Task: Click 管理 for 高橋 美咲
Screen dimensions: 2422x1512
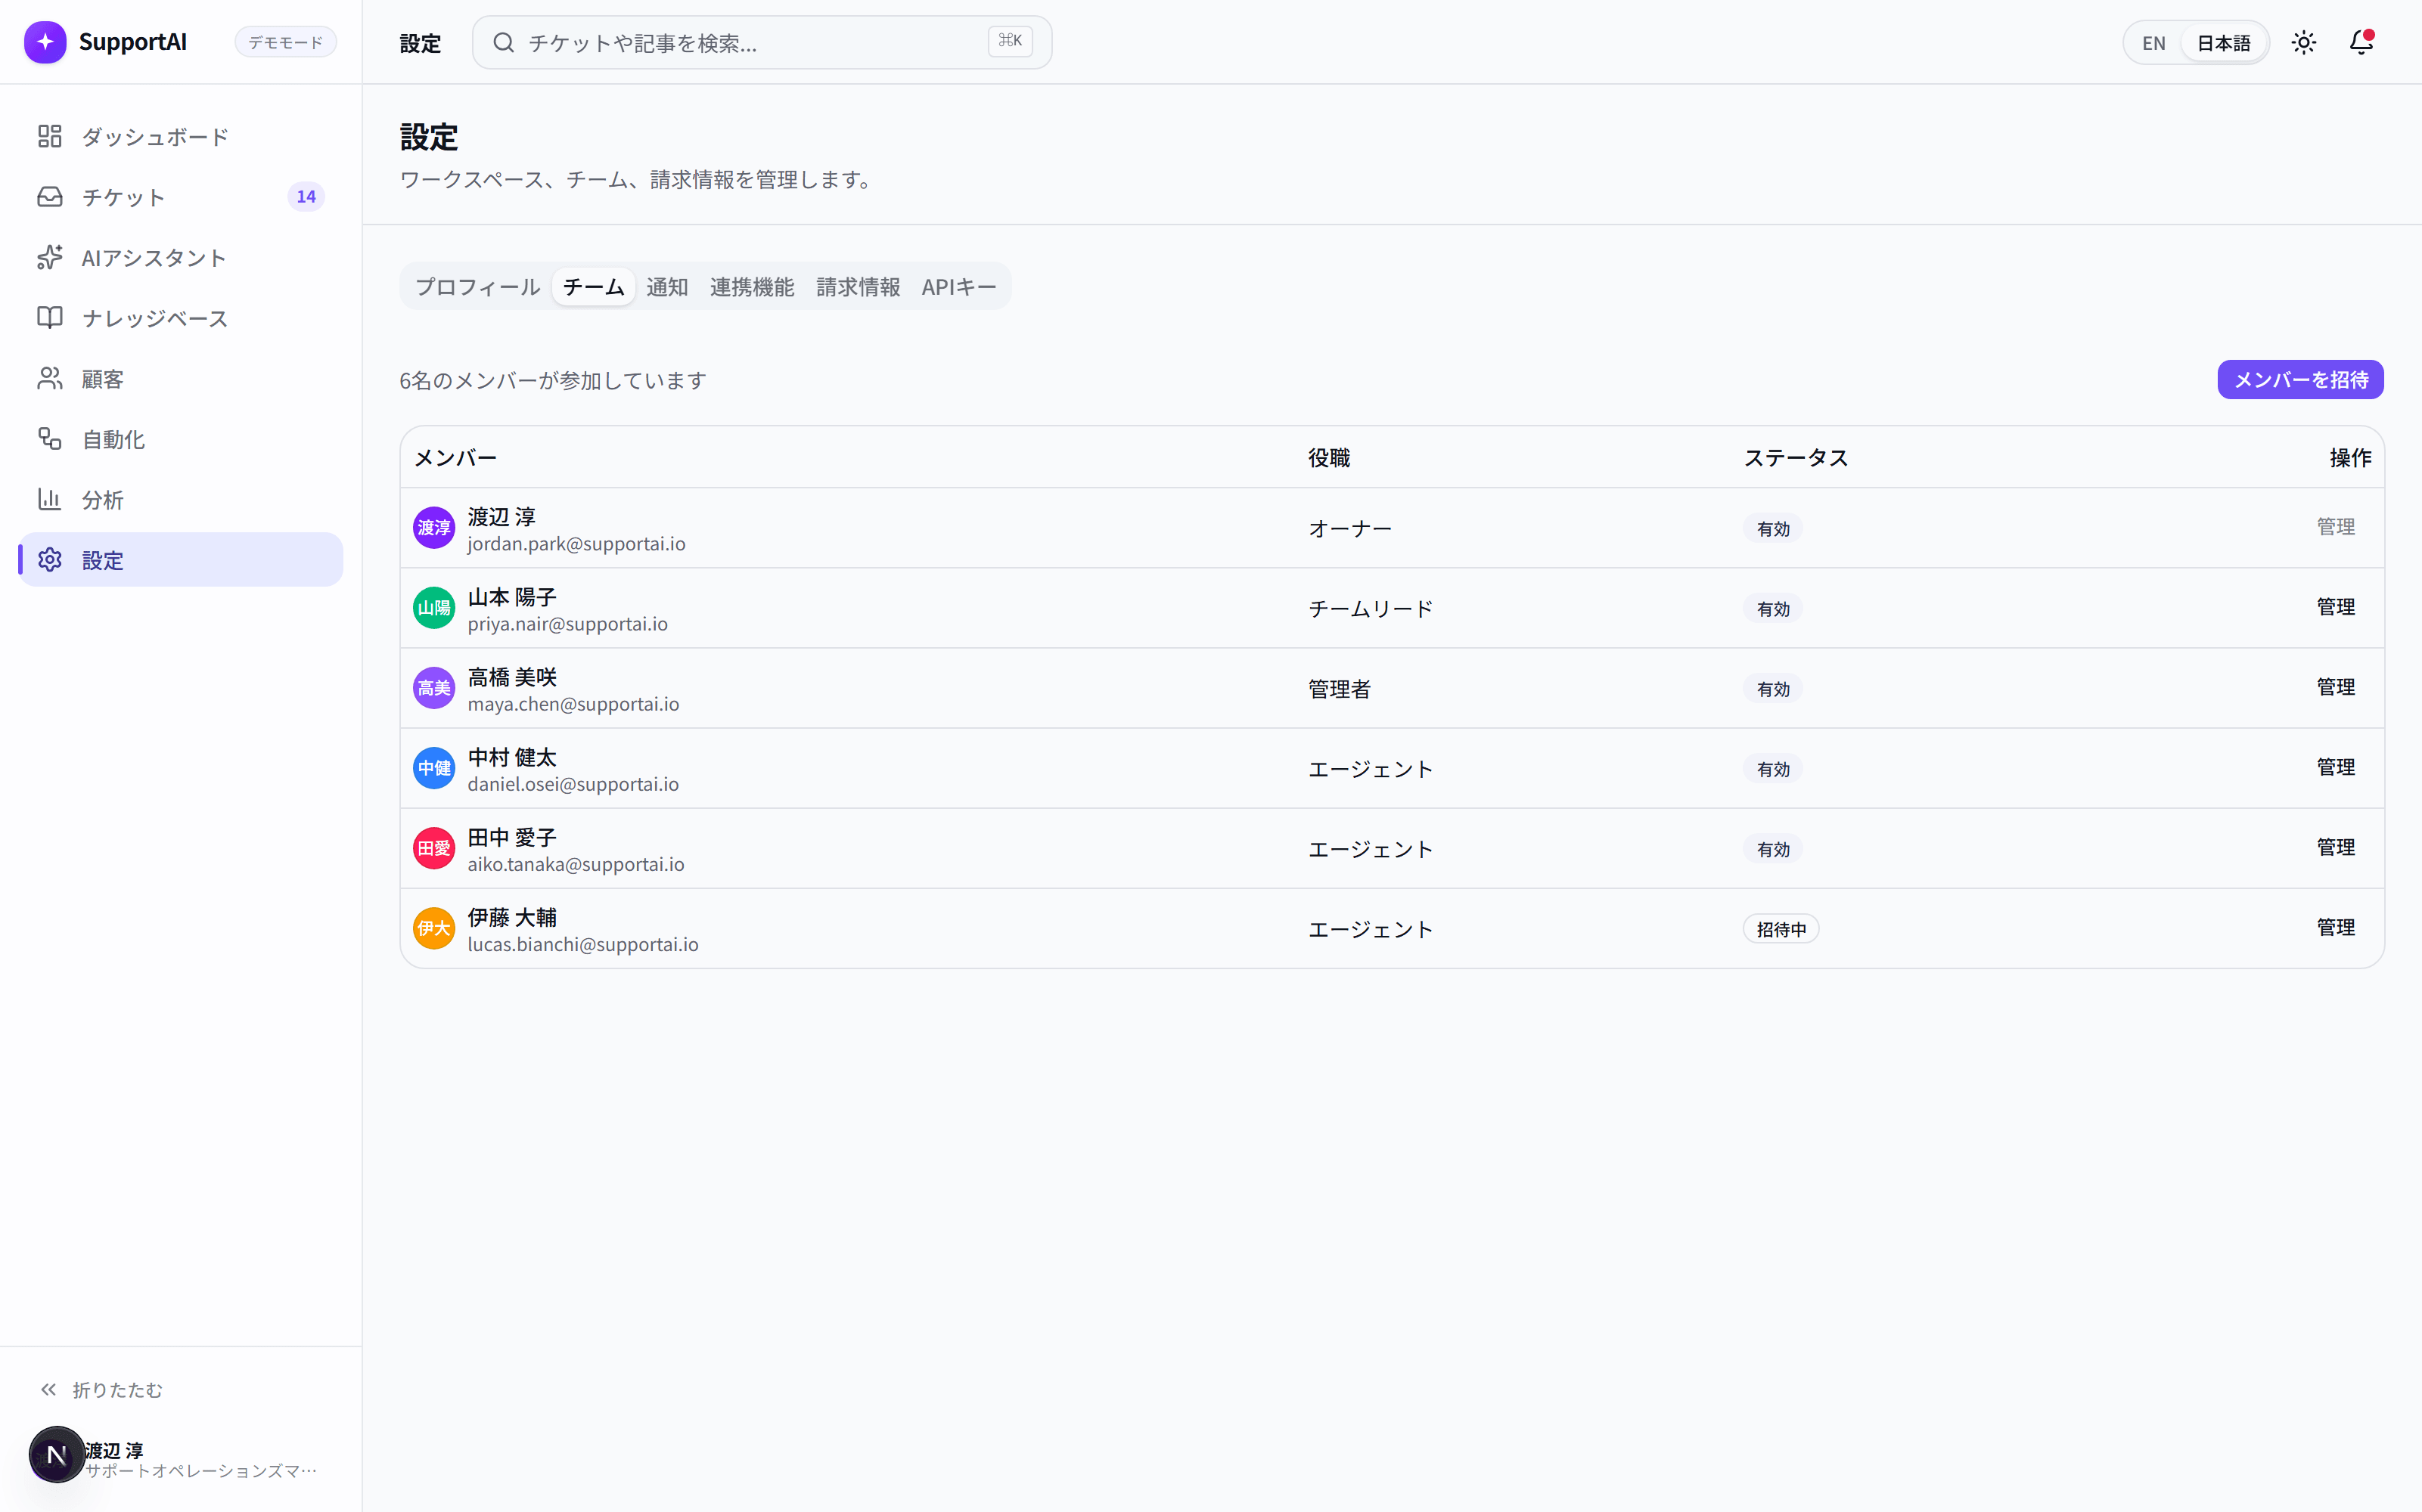Action: click(2336, 687)
